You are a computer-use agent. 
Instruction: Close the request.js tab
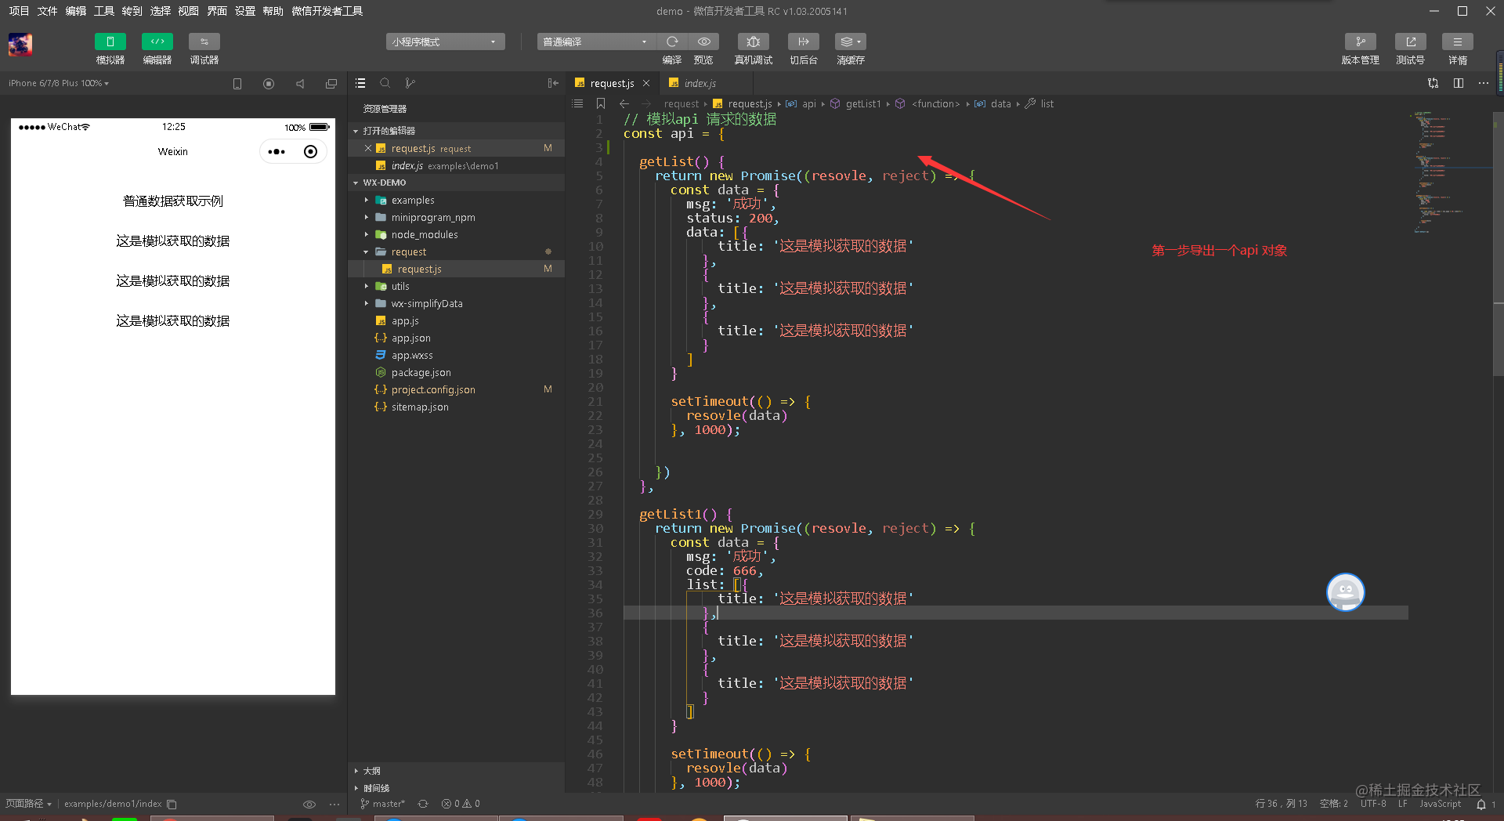[x=646, y=83]
